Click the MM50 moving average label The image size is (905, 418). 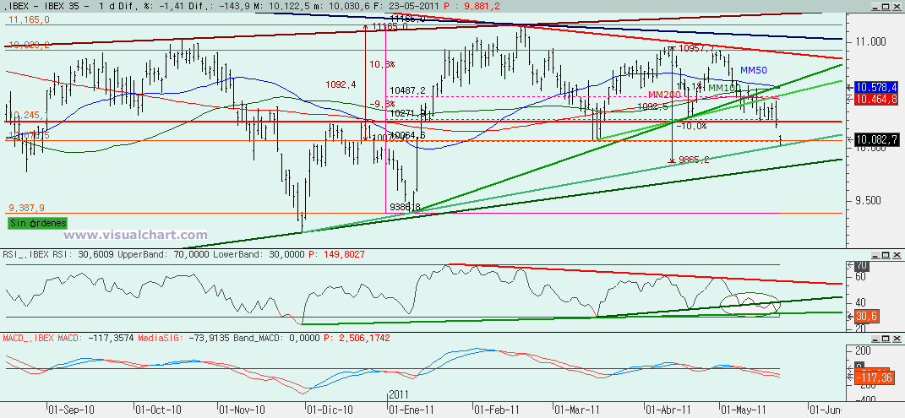point(754,70)
